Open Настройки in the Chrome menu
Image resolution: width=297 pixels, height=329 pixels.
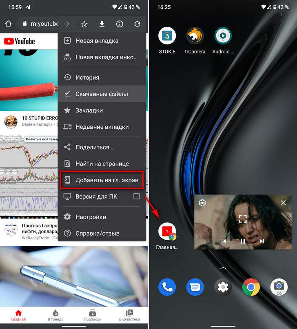(x=102, y=217)
